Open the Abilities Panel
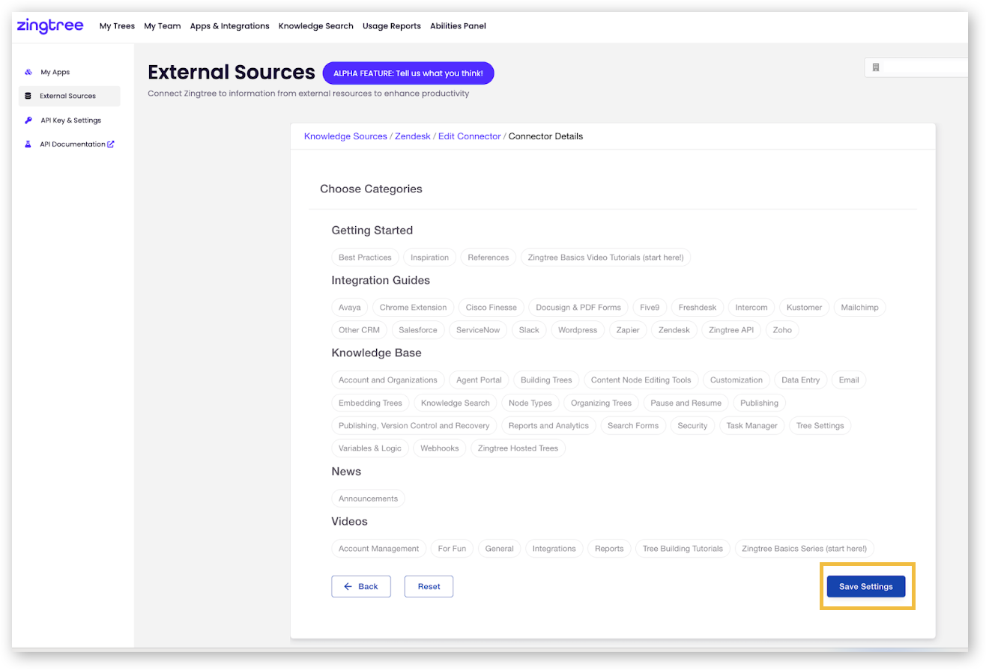986x670 pixels. (x=458, y=26)
